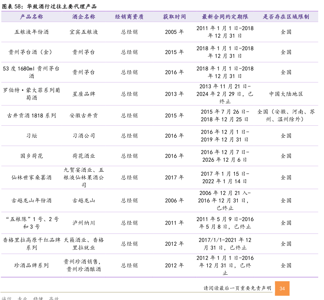The width and height of the screenshot is (324, 300).
Task: Select the 习酒公司 company cell
Action: click(84, 136)
